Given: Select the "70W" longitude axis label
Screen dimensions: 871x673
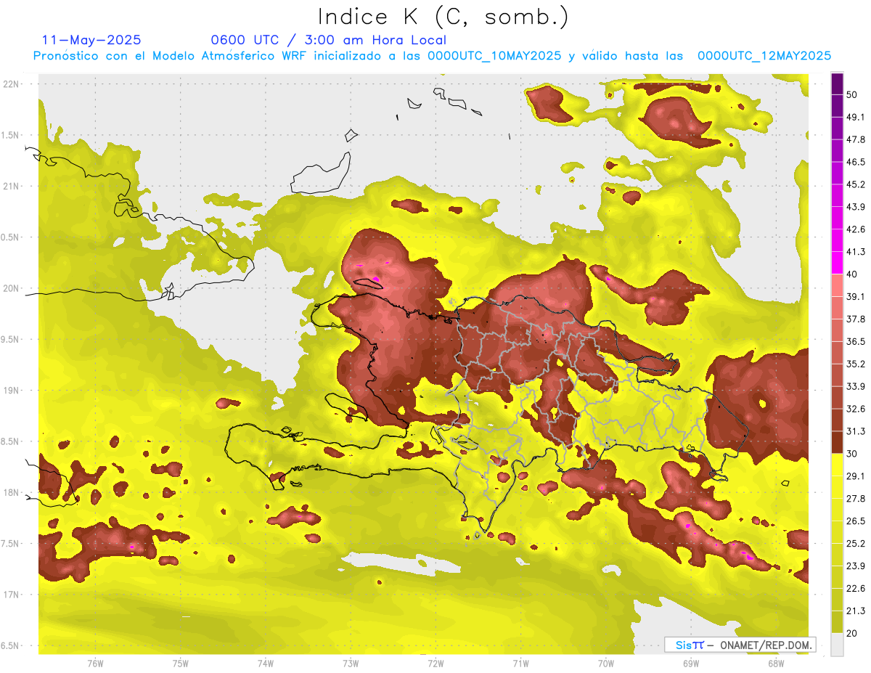Looking at the screenshot, I should (x=606, y=664).
